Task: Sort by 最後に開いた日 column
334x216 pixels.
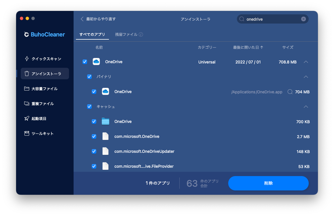Action: click(248, 47)
